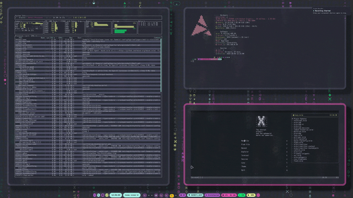
Task: Select Quit entry in Neovim dashboard
Action: (243, 170)
